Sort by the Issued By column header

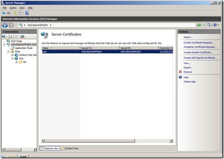(139, 48)
